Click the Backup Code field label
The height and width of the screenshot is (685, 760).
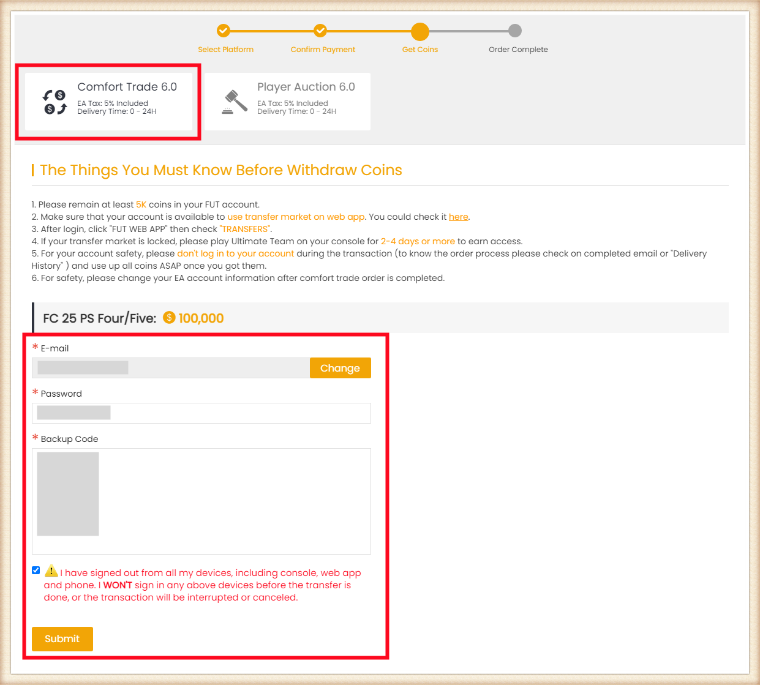(69, 439)
